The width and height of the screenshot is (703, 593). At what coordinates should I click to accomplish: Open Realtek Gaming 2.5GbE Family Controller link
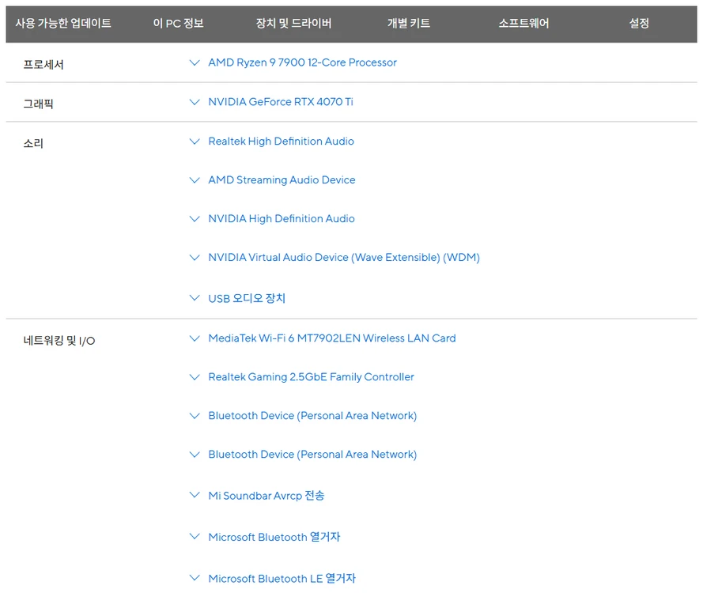tap(311, 377)
